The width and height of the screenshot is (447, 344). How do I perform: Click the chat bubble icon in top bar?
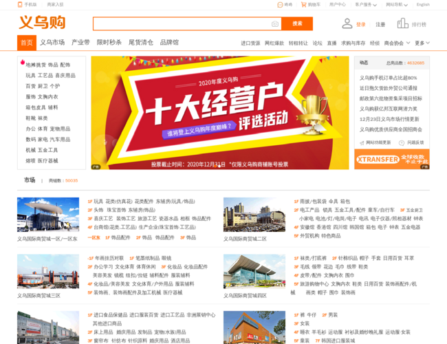point(280,5)
